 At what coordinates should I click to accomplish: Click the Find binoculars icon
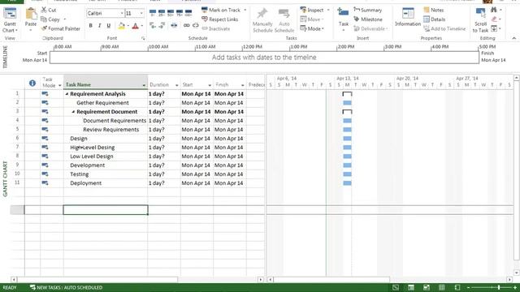click(x=494, y=10)
